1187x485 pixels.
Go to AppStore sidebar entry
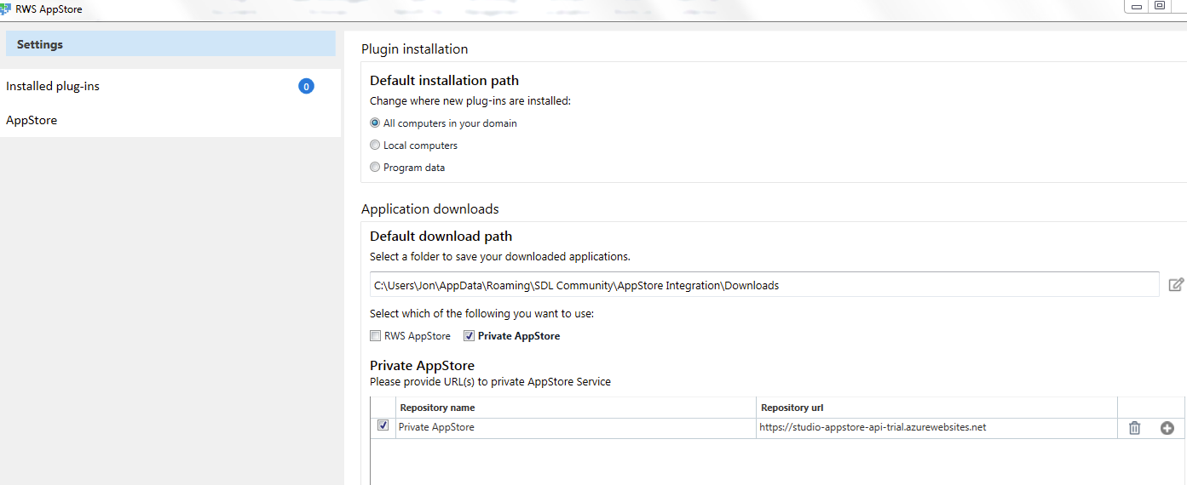click(x=170, y=120)
